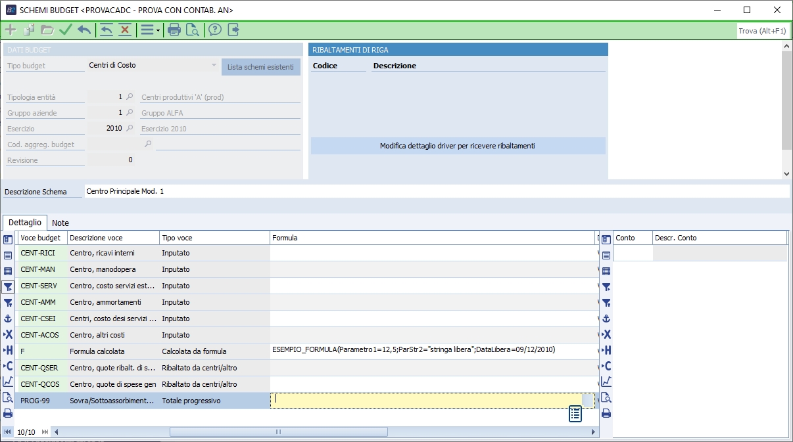Click the down arrow of top vertical scrollbar
The width and height of the screenshot is (793, 442).
[786, 174]
